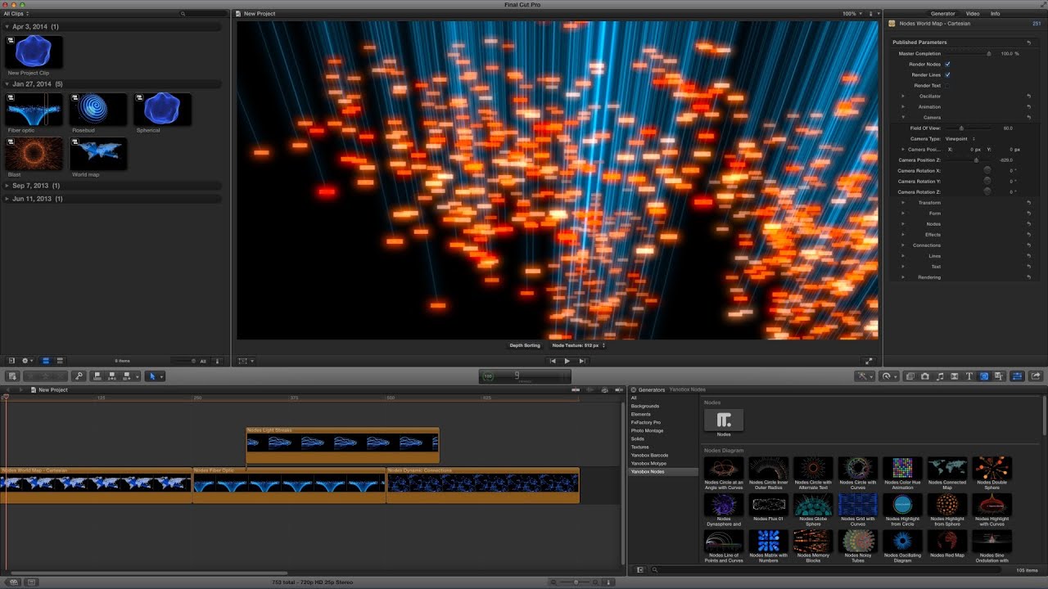Select the Rosebud clip thumbnail

pyautogui.click(x=98, y=109)
